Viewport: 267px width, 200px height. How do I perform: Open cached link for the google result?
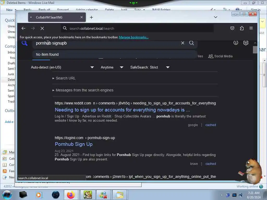point(211,125)
